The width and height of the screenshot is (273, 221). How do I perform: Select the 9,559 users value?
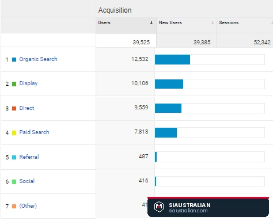pyautogui.click(x=141, y=108)
